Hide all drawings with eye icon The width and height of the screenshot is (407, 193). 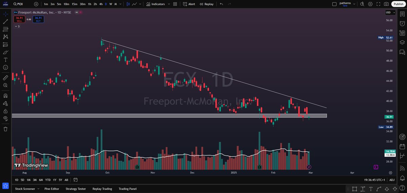(5, 118)
